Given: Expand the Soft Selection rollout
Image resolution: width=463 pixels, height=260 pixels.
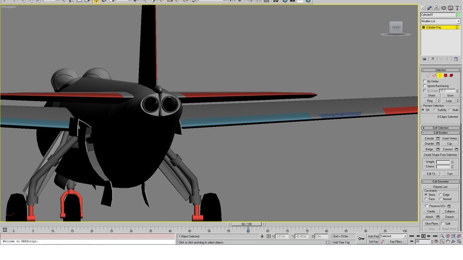Looking at the screenshot, I should click(x=440, y=128).
